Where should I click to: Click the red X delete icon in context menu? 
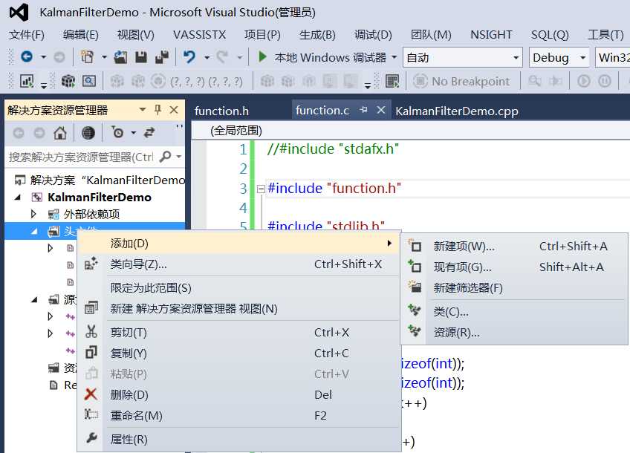click(91, 394)
